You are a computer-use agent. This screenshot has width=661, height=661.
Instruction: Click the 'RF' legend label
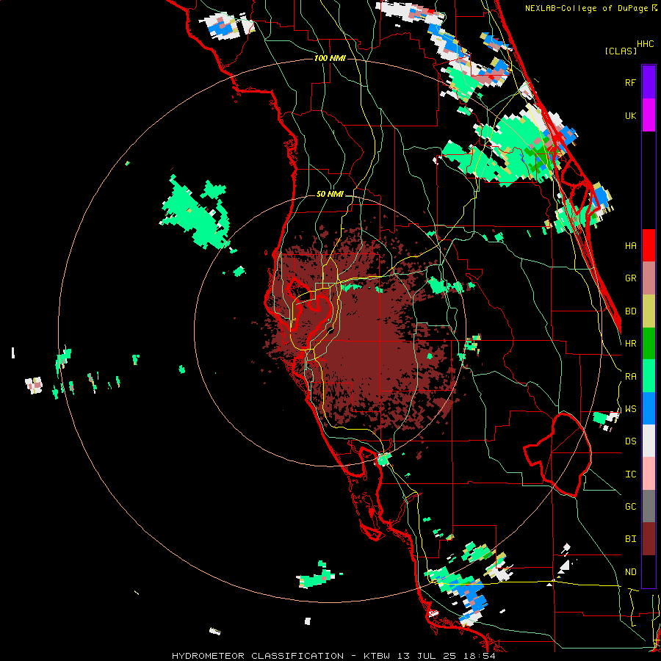631,82
